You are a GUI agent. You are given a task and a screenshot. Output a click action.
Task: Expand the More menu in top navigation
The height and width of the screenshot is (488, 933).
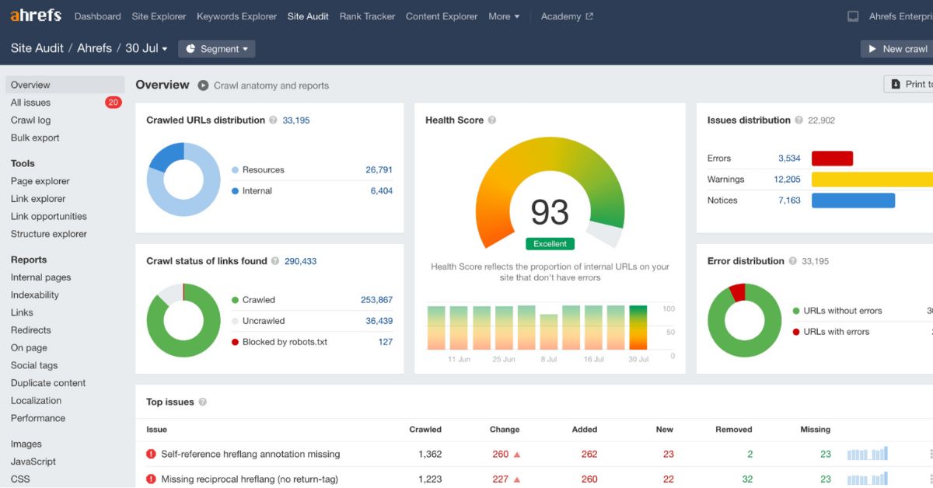pyautogui.click(x=504, y=16)
